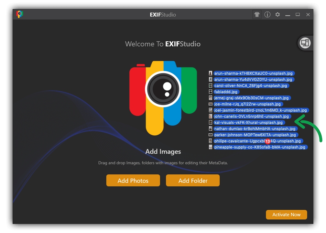
Task: Open the EXIF Studio settings gear
Action: tap(277, 14)
